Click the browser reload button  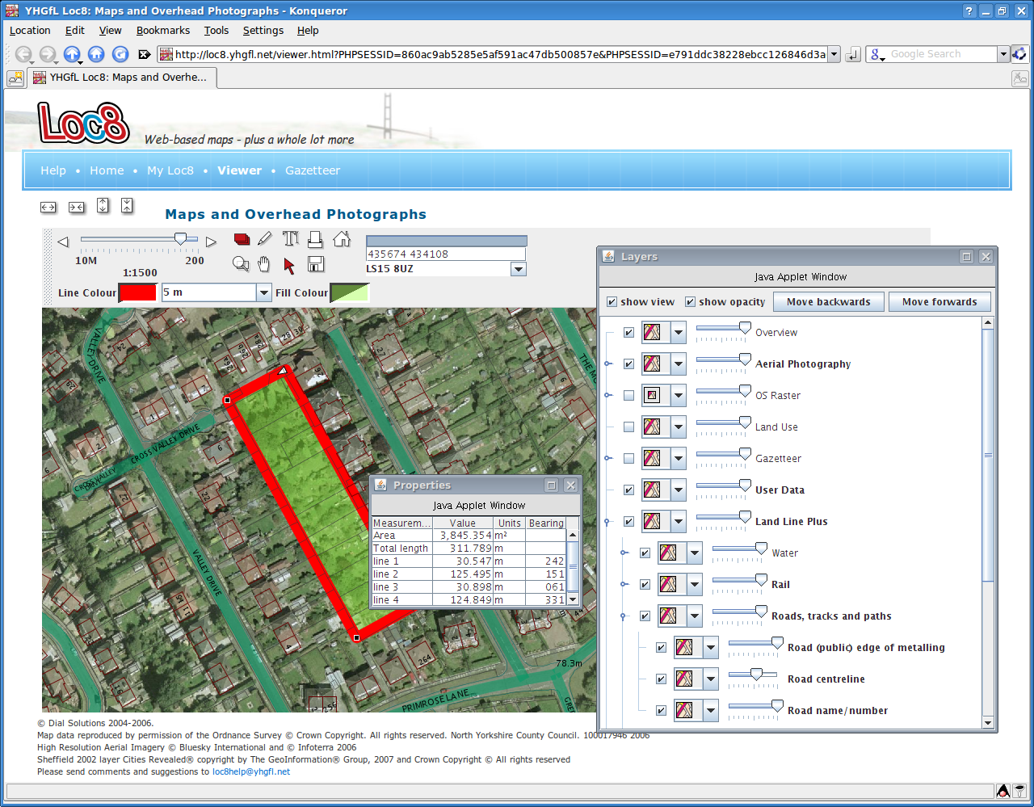[120, 54]
